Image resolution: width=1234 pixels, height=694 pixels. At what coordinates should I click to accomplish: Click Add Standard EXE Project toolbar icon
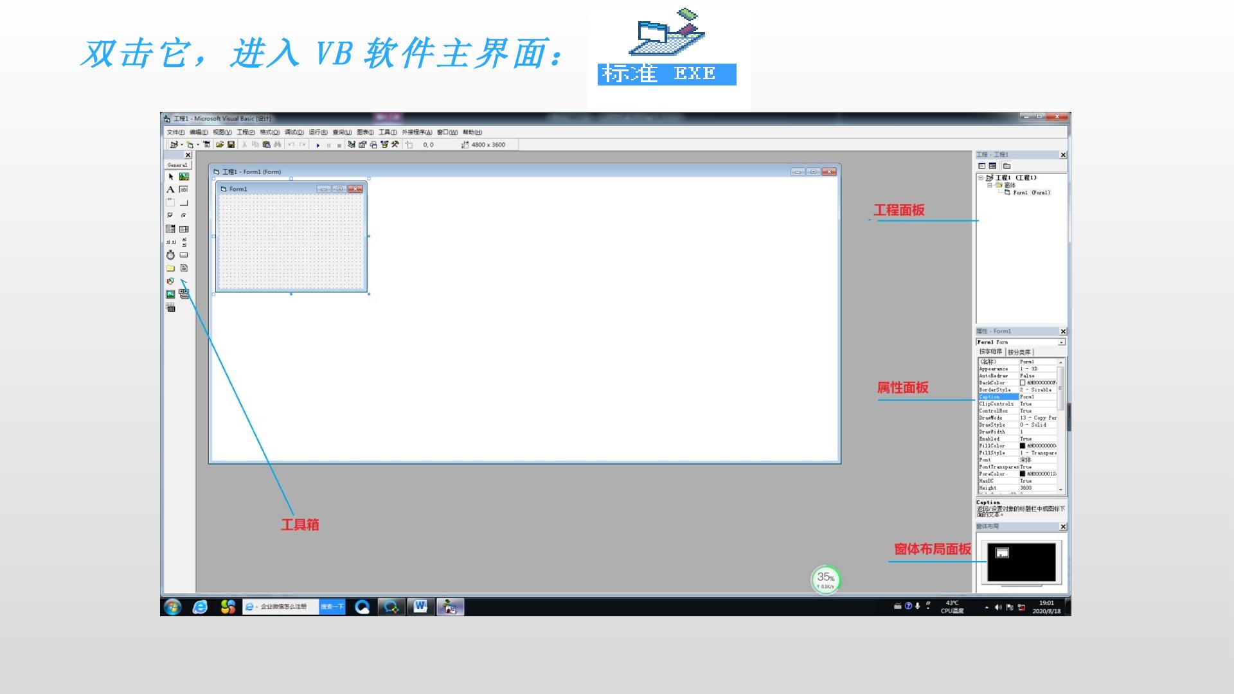174,145
